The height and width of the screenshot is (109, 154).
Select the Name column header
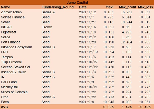[x=5, y=7]
